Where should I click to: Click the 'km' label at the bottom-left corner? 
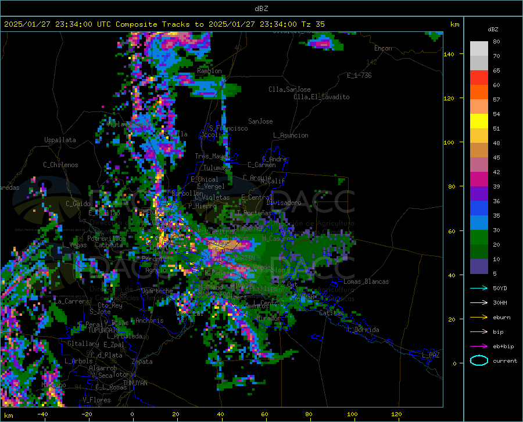click(x=8, y=416)
